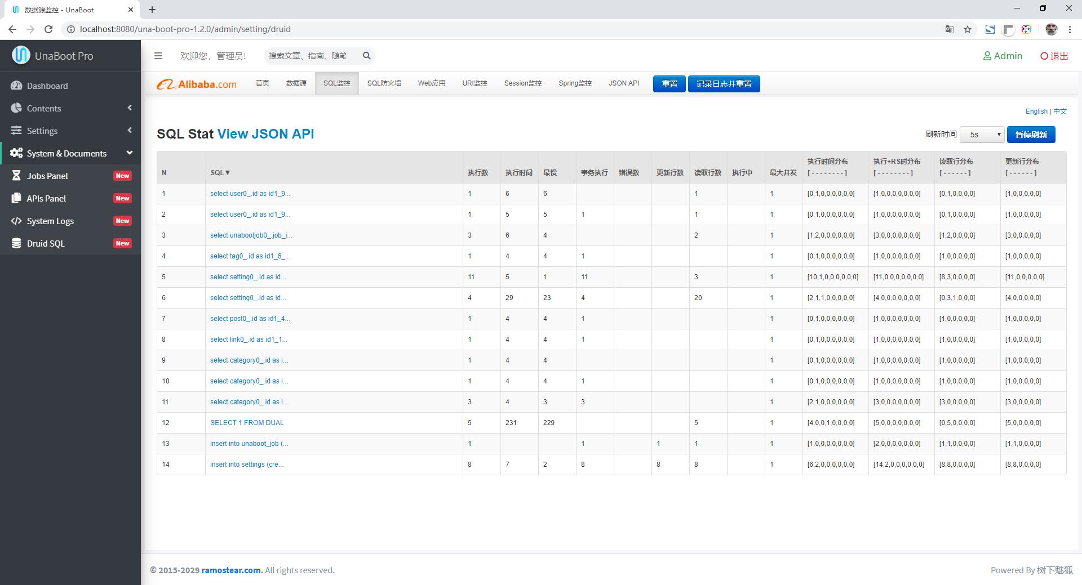This screenshot has width=1082, height=585.
Task: Open APIs Panel in sidebar
Action: click(x=46, y=198)
